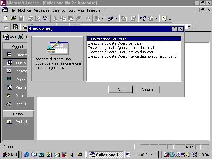This screenshot has width=212, height=159.
Task: Switch to Tabelle objects
Action: pyautogui.click(x=17, y=54)
